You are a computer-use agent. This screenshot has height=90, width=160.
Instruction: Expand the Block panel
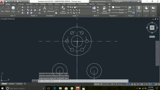(x=96, y=16)
